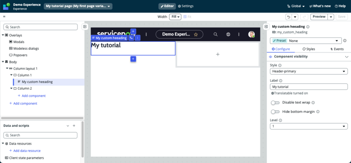Viewport: 351px width, 163px height.
Task: Select the Configure tab
Action: [x=281, y=49]
